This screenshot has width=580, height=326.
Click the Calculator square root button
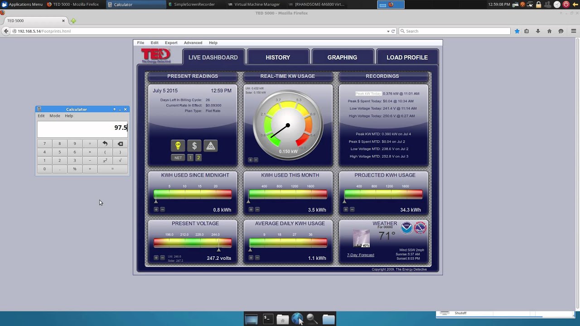point(120,160)
